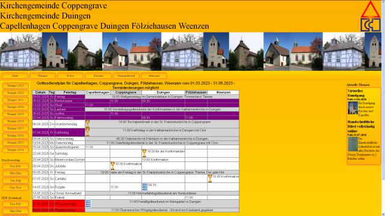Click the chalice icon in the 22.04.2023 Samstag row
This screenshot has width=385, height=216.
click(x=144, y=154)
